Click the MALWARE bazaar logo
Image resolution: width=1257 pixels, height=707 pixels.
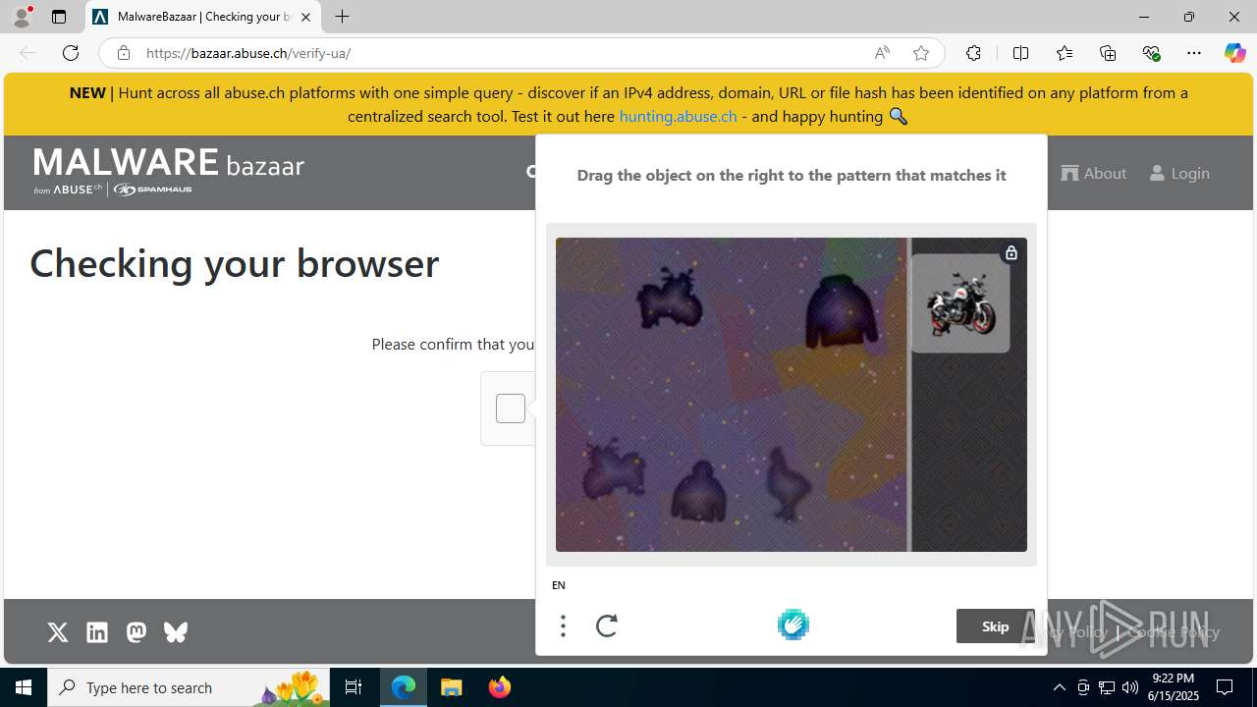[x=169, y=172]
